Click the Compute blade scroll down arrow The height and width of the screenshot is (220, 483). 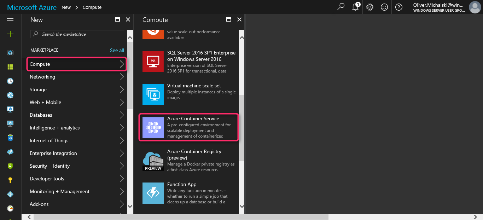click(x=242, y=206)
